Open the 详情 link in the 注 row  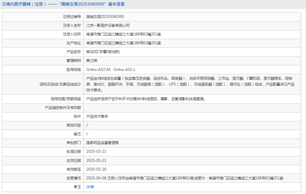click(90, 187)
